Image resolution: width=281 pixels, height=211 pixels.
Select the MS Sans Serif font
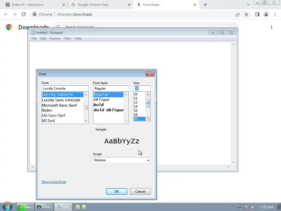pos(63,116)
